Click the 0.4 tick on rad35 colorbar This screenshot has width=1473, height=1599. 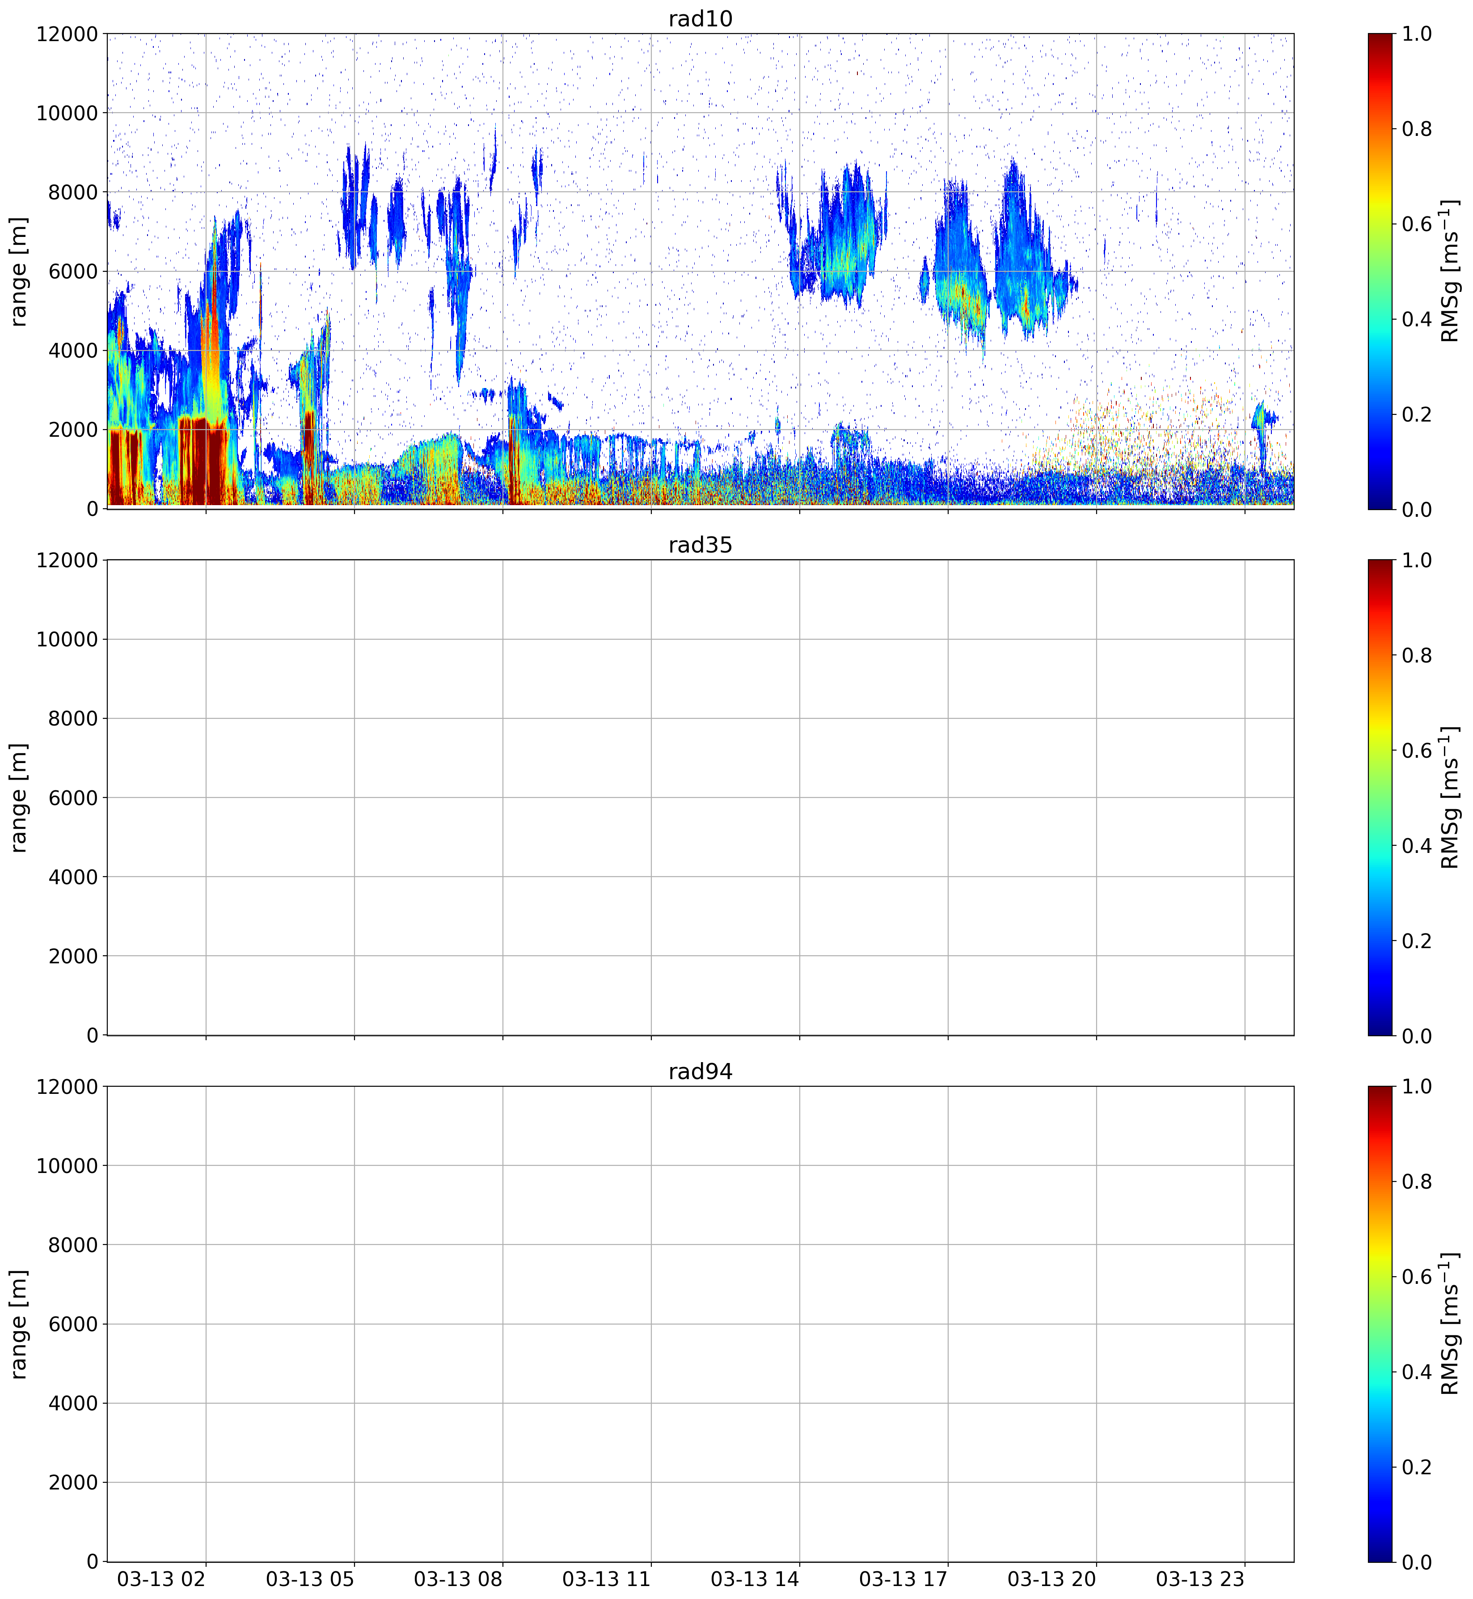(x=1416, y=846)
